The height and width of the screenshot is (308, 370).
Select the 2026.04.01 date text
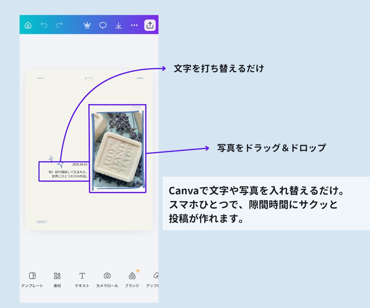80,164
